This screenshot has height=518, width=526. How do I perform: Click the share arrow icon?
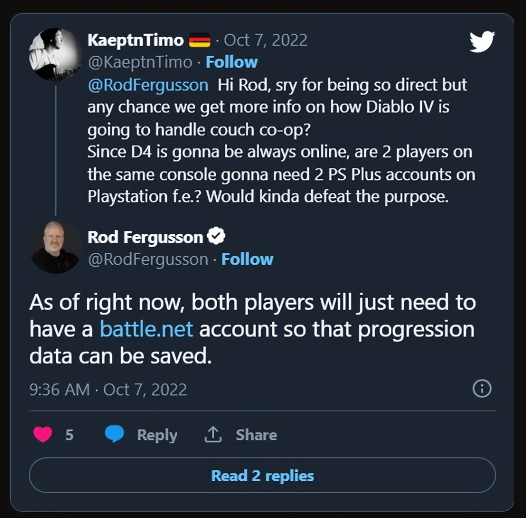pos(213,434)
